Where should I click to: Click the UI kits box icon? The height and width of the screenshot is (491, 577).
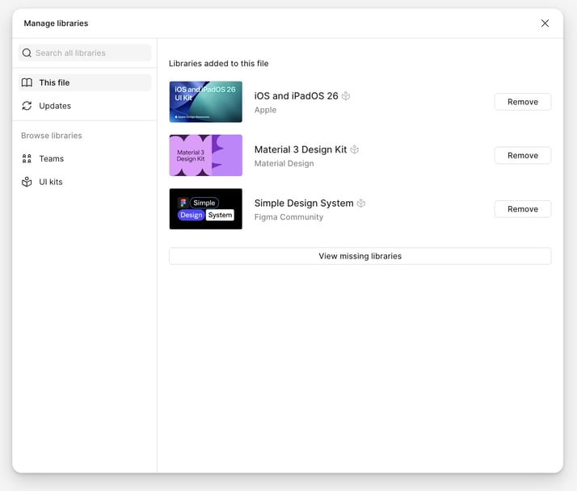27,182
